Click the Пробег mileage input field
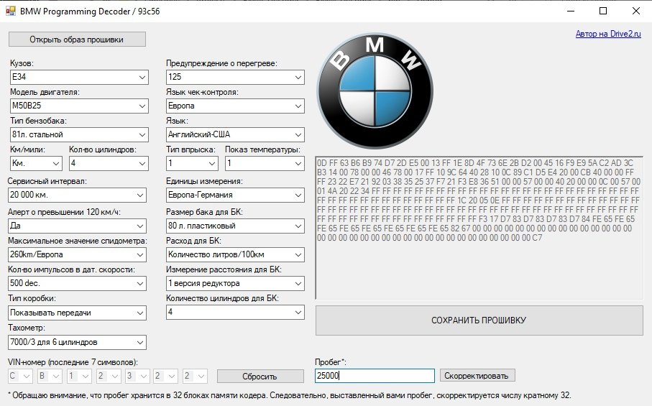 point(375,375)
